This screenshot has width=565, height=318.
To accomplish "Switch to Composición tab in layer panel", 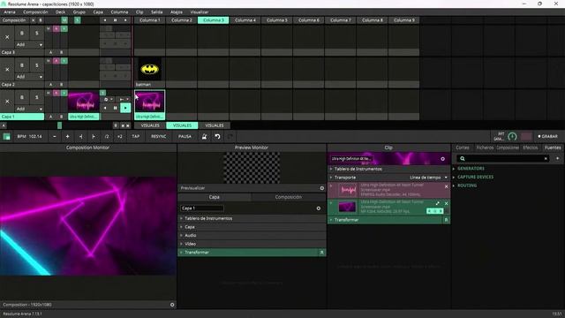I will (289, 197).
